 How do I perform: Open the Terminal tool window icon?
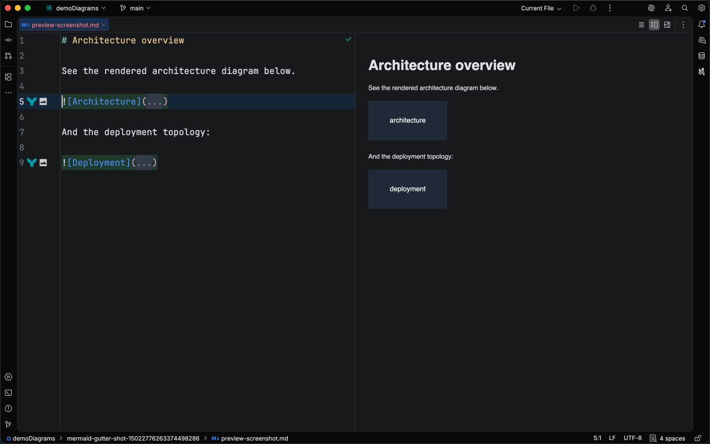tap(8, 393)
